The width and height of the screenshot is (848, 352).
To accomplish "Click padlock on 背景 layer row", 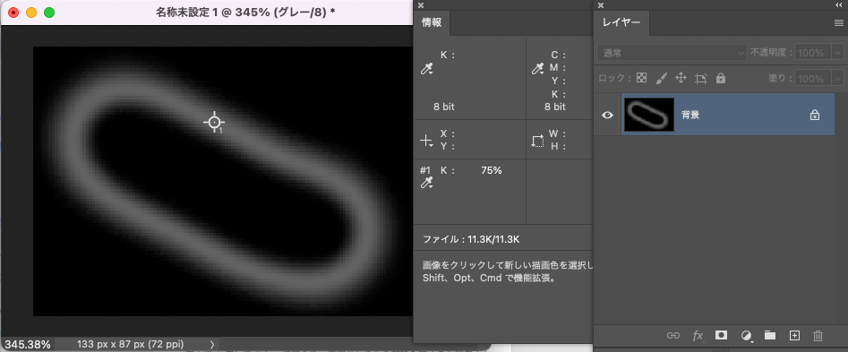I will click(x=815, y=115).
